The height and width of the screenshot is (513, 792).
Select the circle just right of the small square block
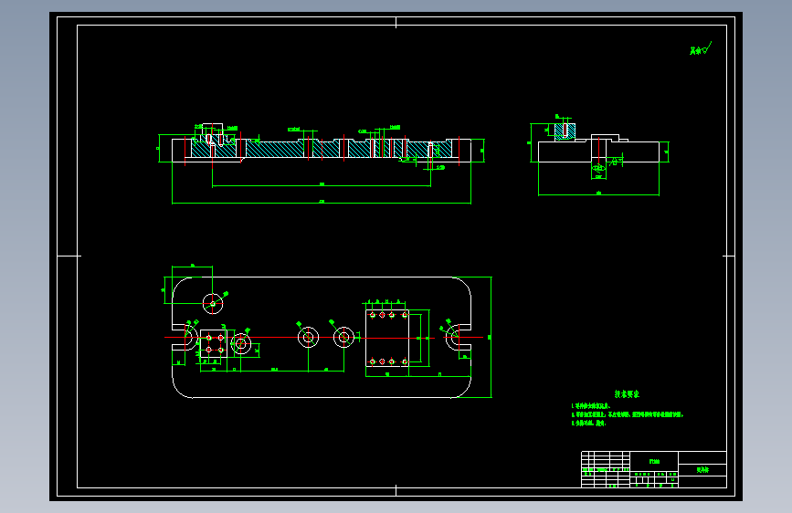click(x=241, y=344)
